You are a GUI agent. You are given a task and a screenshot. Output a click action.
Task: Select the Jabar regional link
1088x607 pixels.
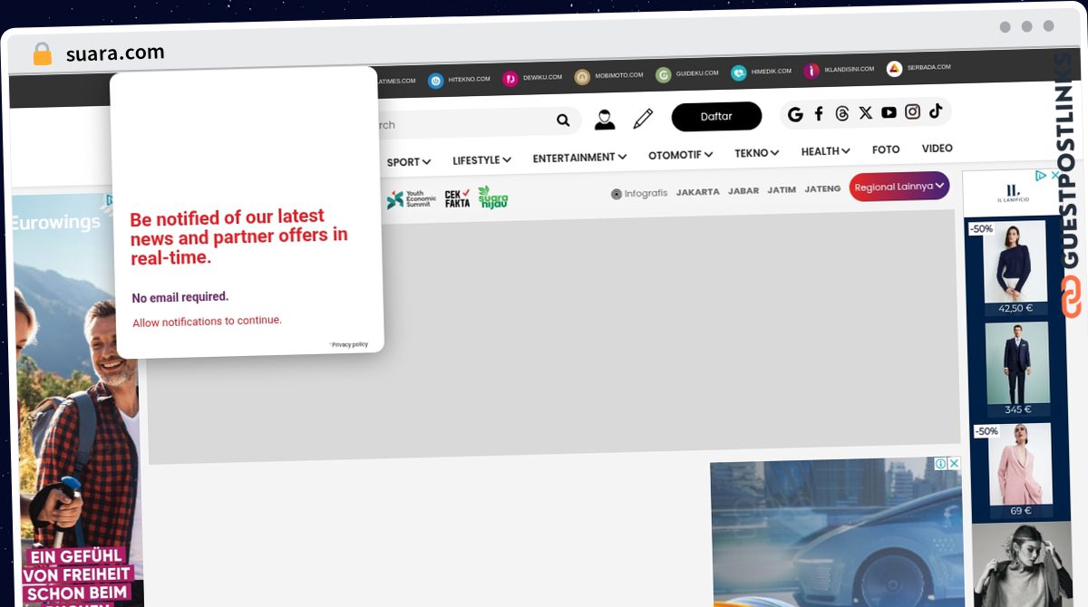[x=743, y=191]
